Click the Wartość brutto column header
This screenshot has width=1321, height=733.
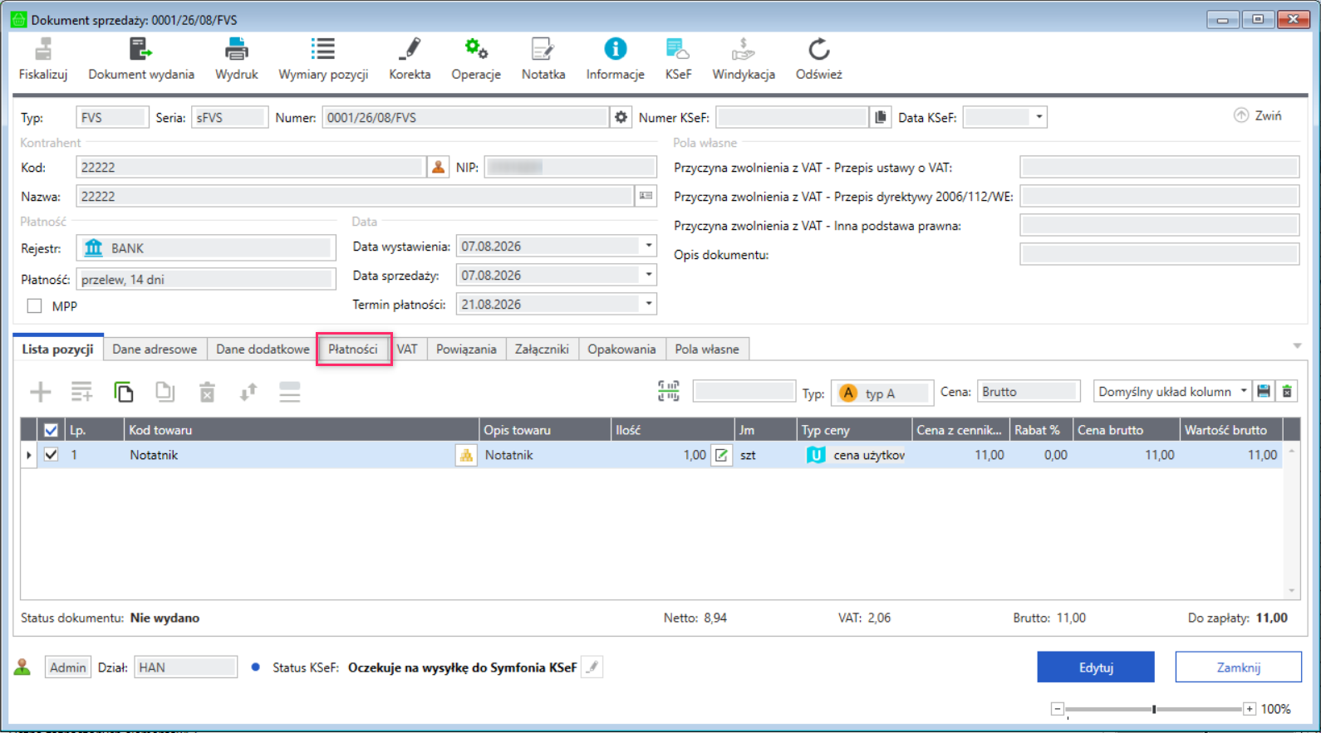tap(1231, 430)
